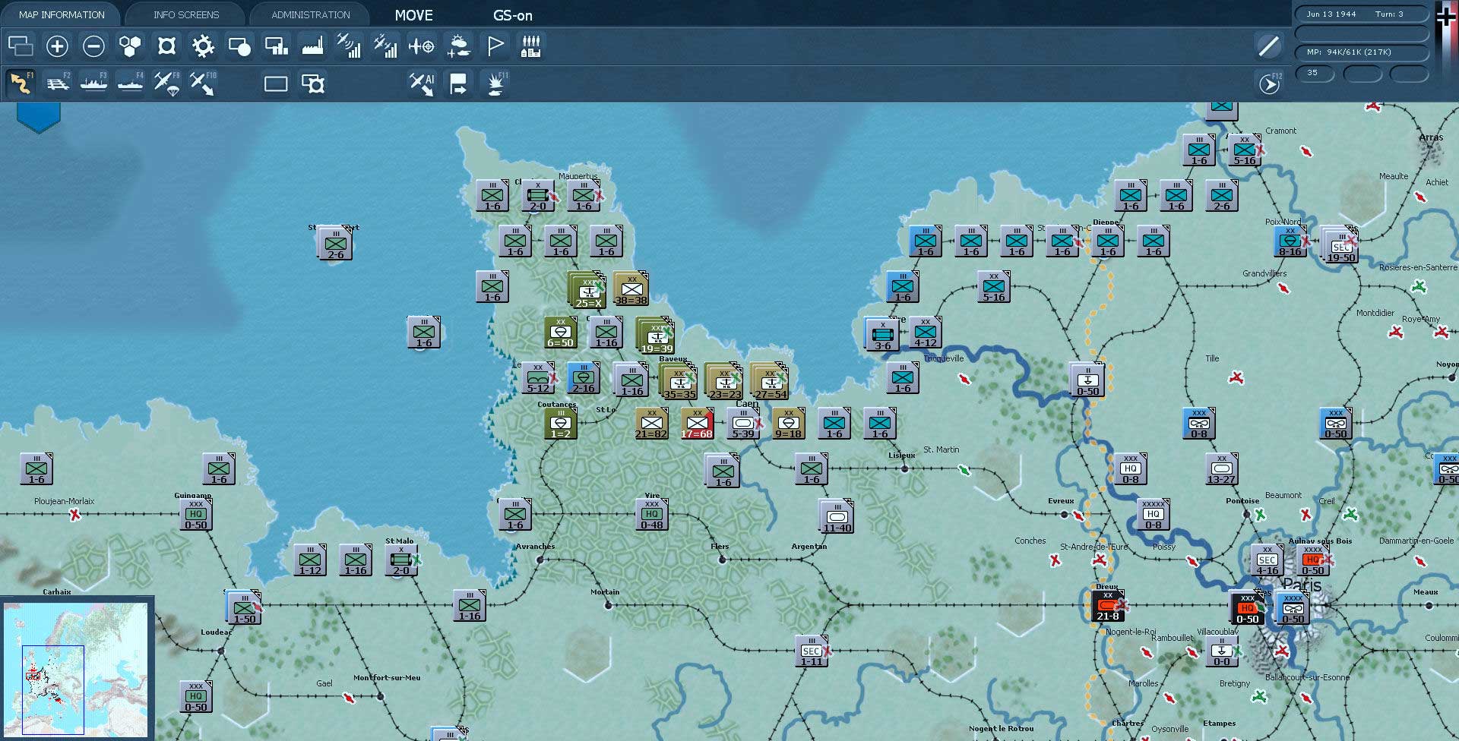Screen dimensions: 1459x741
Task: Toggle the factory locations overlay
Action: coord(312,47)
